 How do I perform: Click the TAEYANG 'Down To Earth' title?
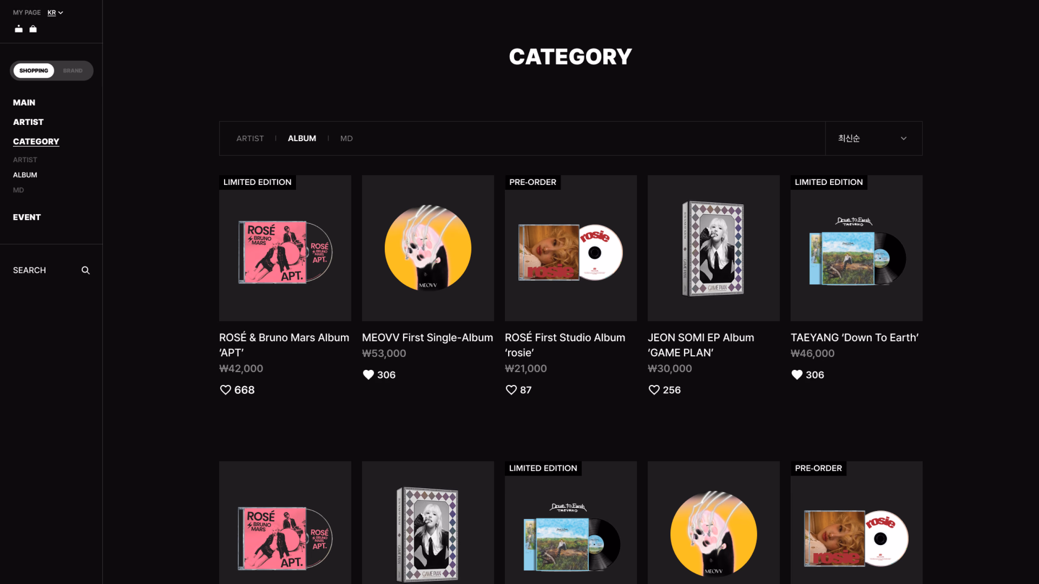855,337
